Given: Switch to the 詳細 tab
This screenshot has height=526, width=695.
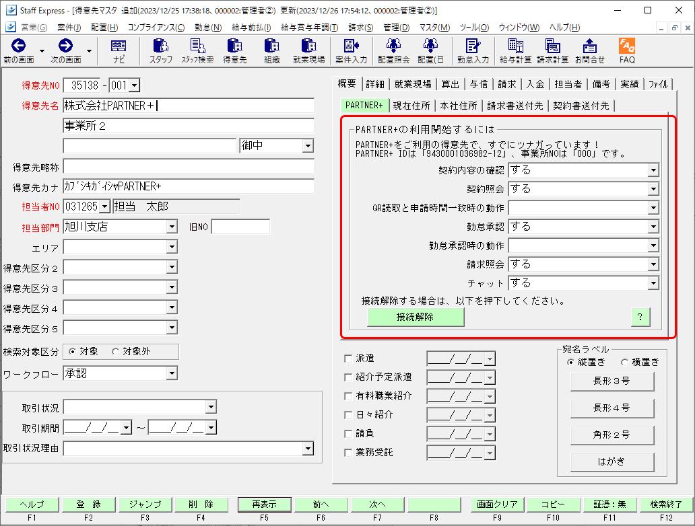Looking at the screenshot, I should click(375, 84).
